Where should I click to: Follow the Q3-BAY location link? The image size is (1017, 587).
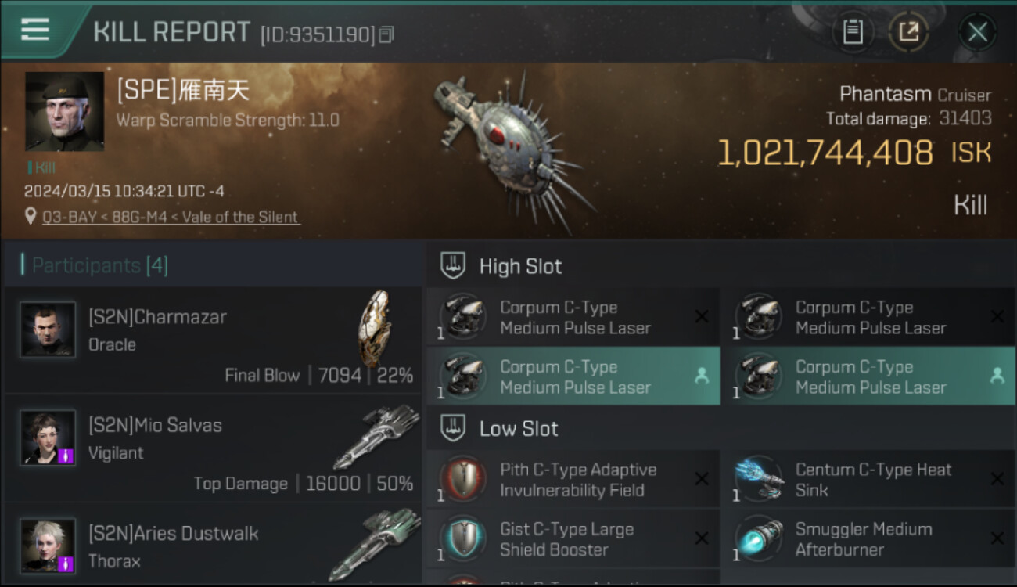coord(171,217)
